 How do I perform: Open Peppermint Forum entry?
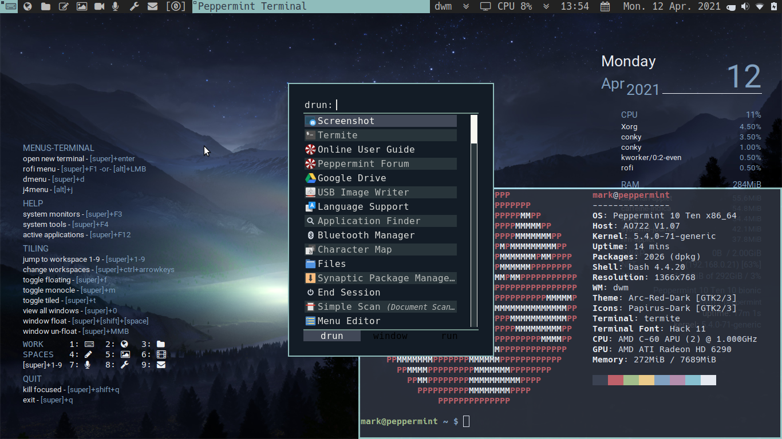pyautogui.click(x=381, y=164)
